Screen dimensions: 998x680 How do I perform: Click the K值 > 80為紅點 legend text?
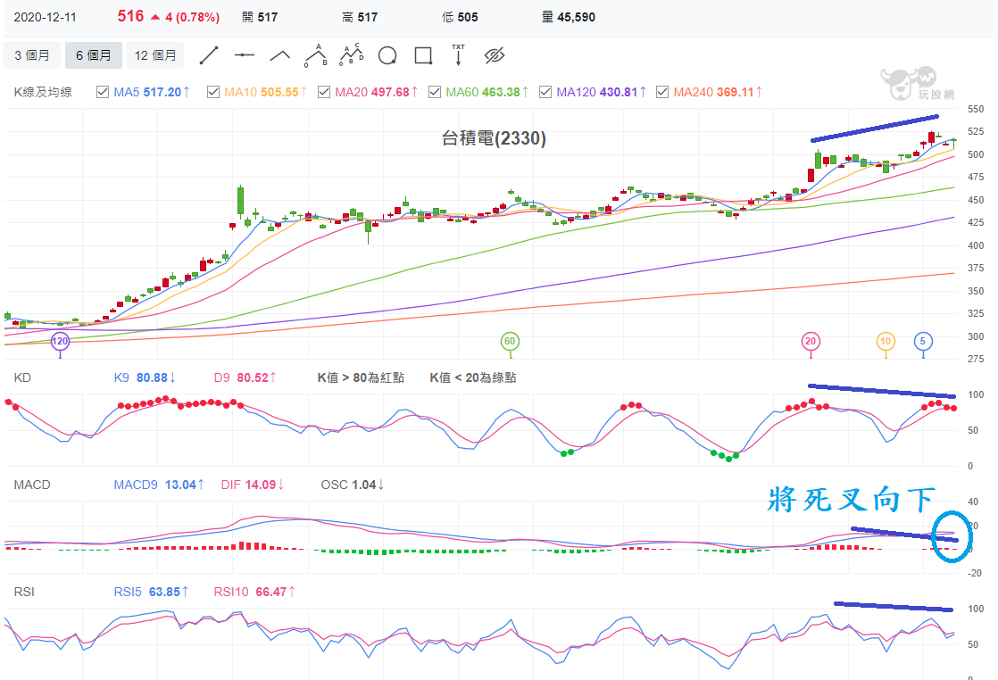pos(361,377)
